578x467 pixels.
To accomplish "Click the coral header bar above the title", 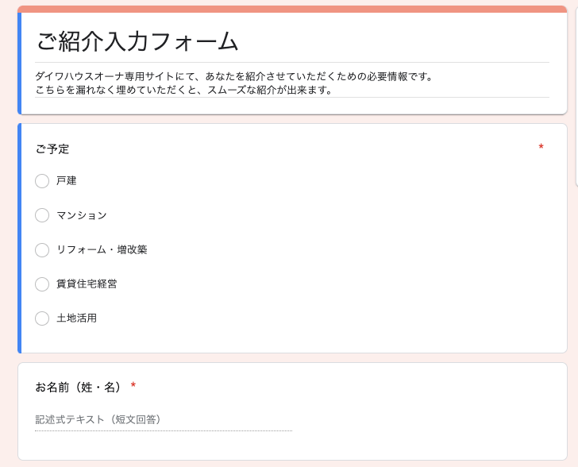I will 292,9.
